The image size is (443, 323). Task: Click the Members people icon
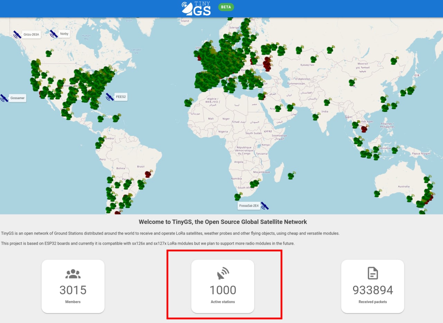pos(73,274)
